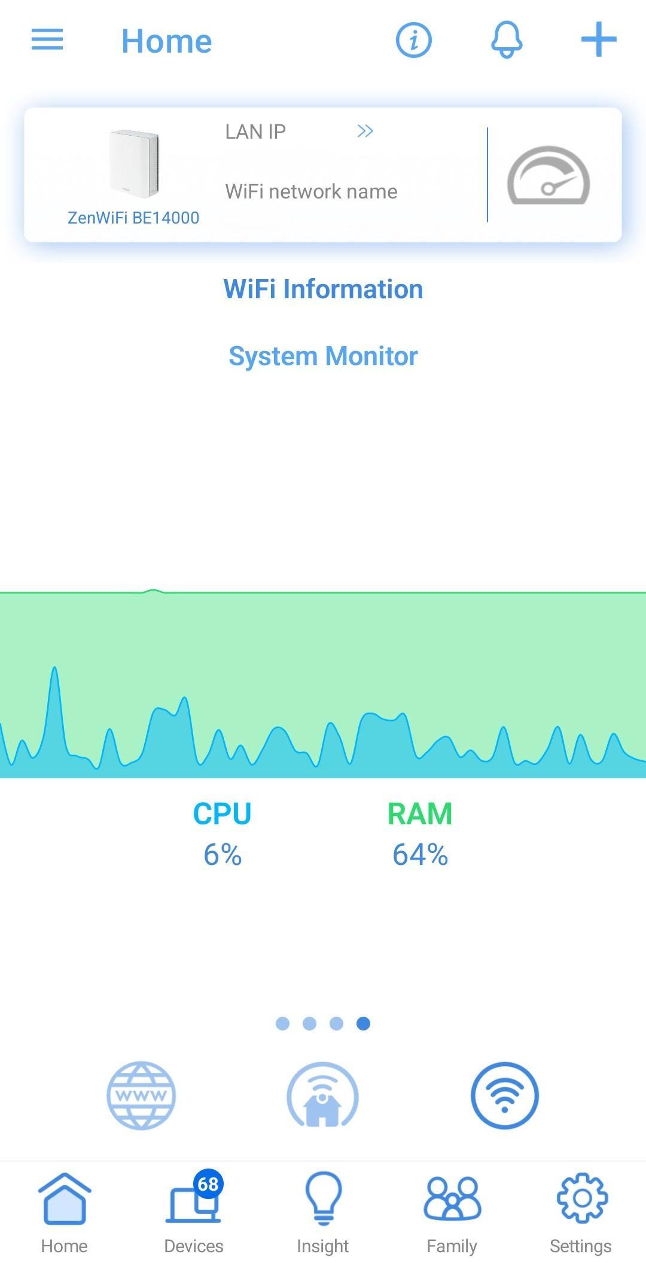Select the first page indicator dot
Screen dimensions: 646x1263
[282, 1024]
